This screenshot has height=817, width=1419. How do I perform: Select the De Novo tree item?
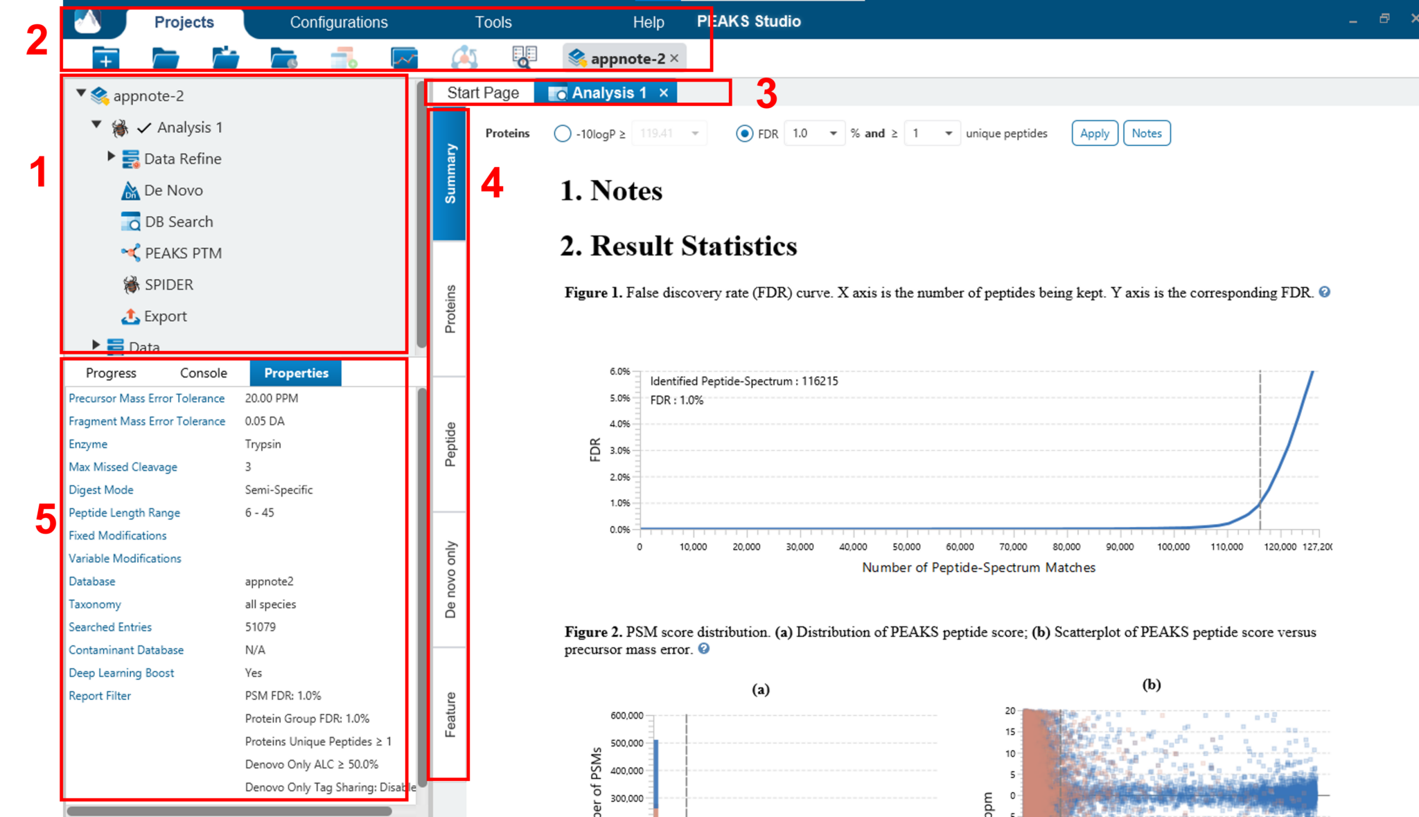pyautogui.click(x=173, y=190)
